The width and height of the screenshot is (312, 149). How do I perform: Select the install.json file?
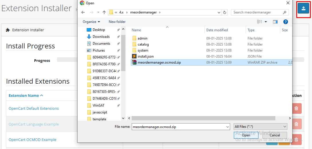pos(145,56)
